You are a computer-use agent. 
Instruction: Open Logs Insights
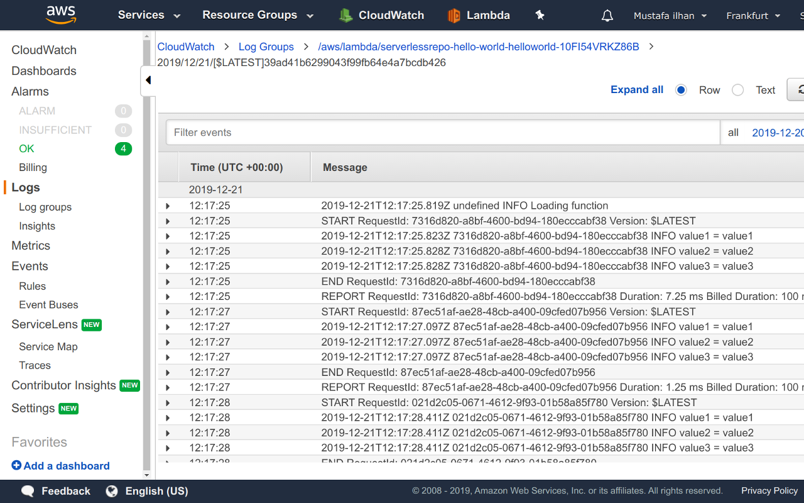(37, 226)
